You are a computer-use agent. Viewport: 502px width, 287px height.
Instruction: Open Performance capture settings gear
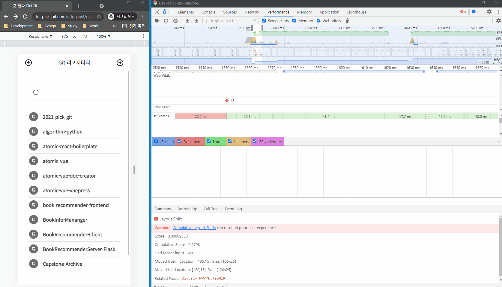498,21
